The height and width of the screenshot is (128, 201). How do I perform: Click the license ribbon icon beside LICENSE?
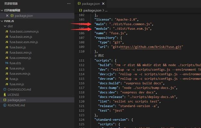(5, 95)
